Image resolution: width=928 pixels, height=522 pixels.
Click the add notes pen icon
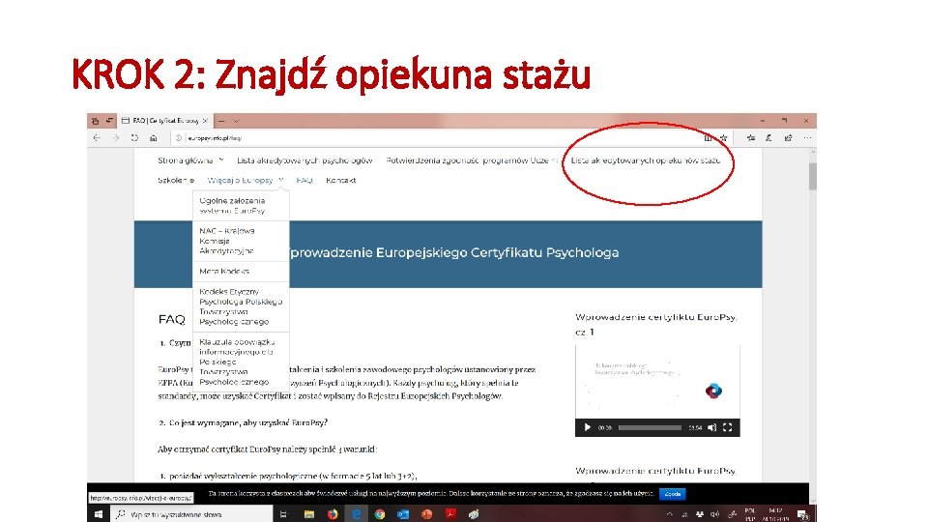(x=768, y=138)
